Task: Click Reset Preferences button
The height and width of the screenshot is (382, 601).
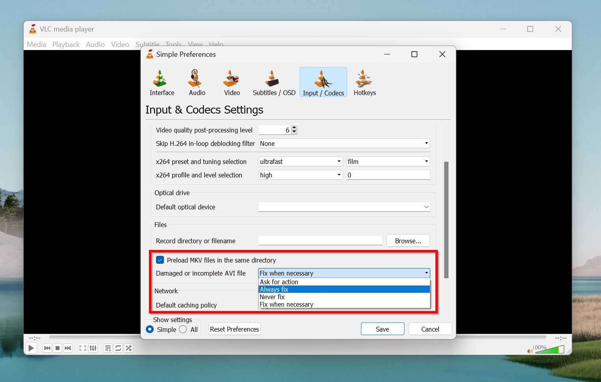Action: pos(234,329)
